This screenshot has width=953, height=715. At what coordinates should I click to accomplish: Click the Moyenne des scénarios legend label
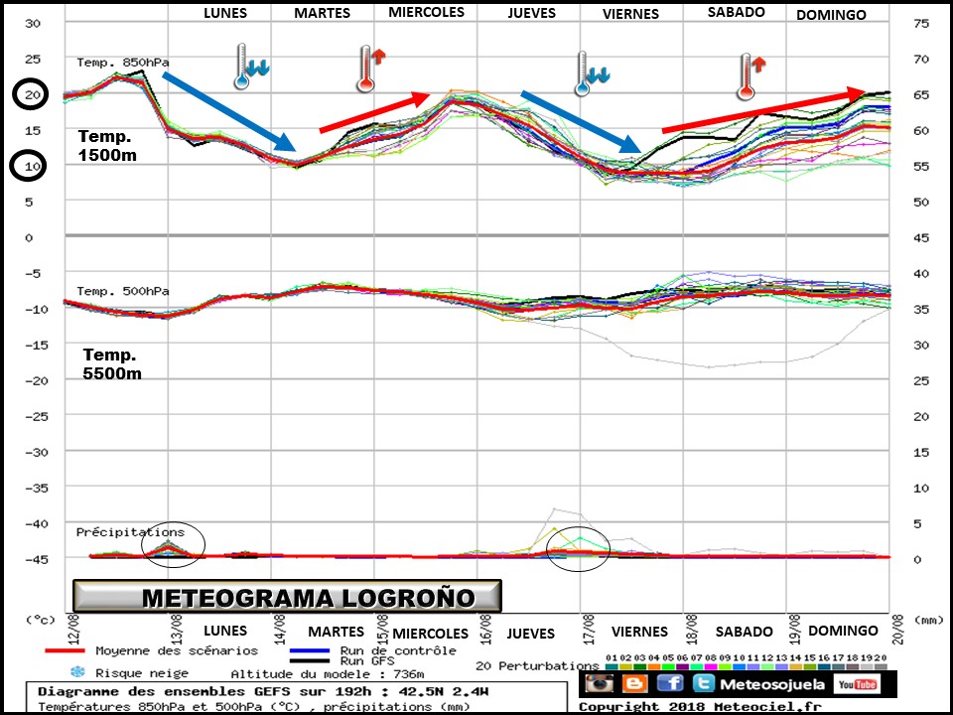click(177, 651)
